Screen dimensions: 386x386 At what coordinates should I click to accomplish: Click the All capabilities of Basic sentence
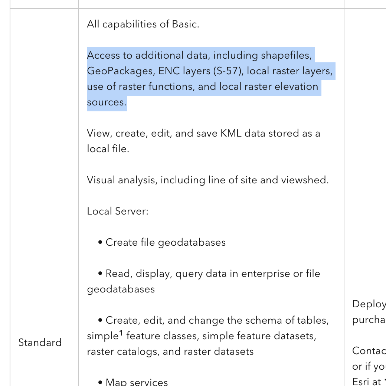pyautogui.click(x=143, y=24)
